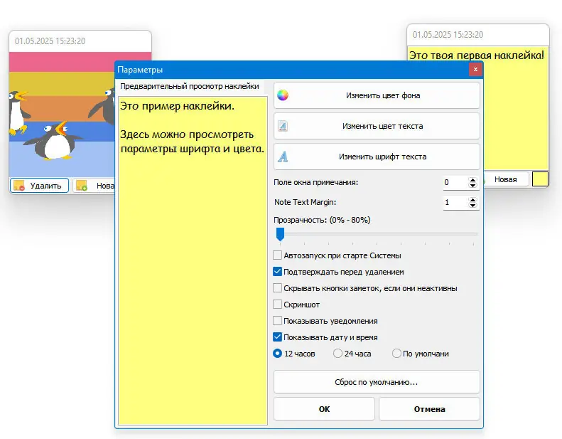Click the Прозрачность slider handle
Screen dimensions: 562x439
click(280, 234)
